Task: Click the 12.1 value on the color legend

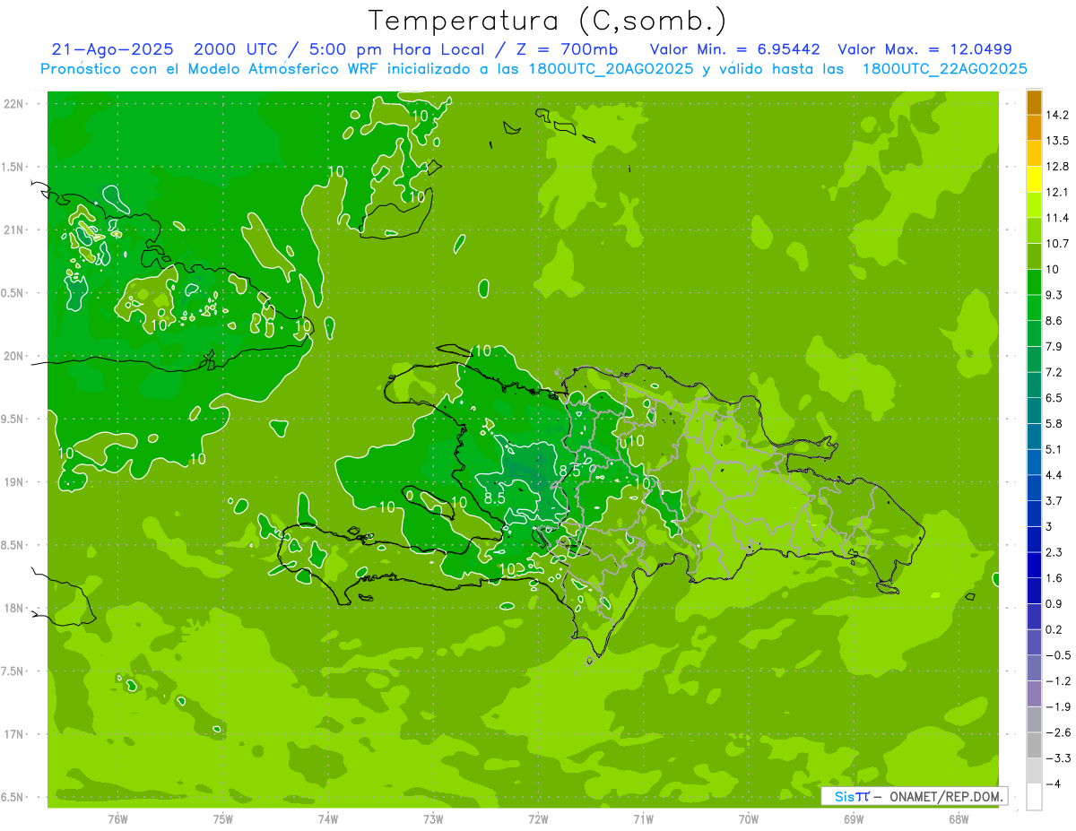Action: tap(1057, 193)
